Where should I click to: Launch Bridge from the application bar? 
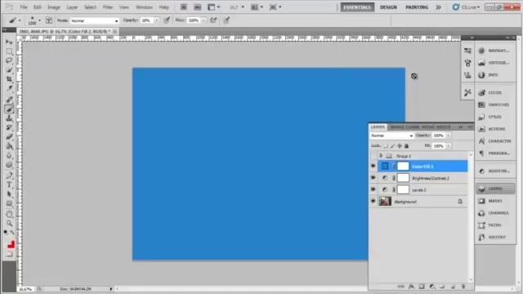tap(183, 7)
